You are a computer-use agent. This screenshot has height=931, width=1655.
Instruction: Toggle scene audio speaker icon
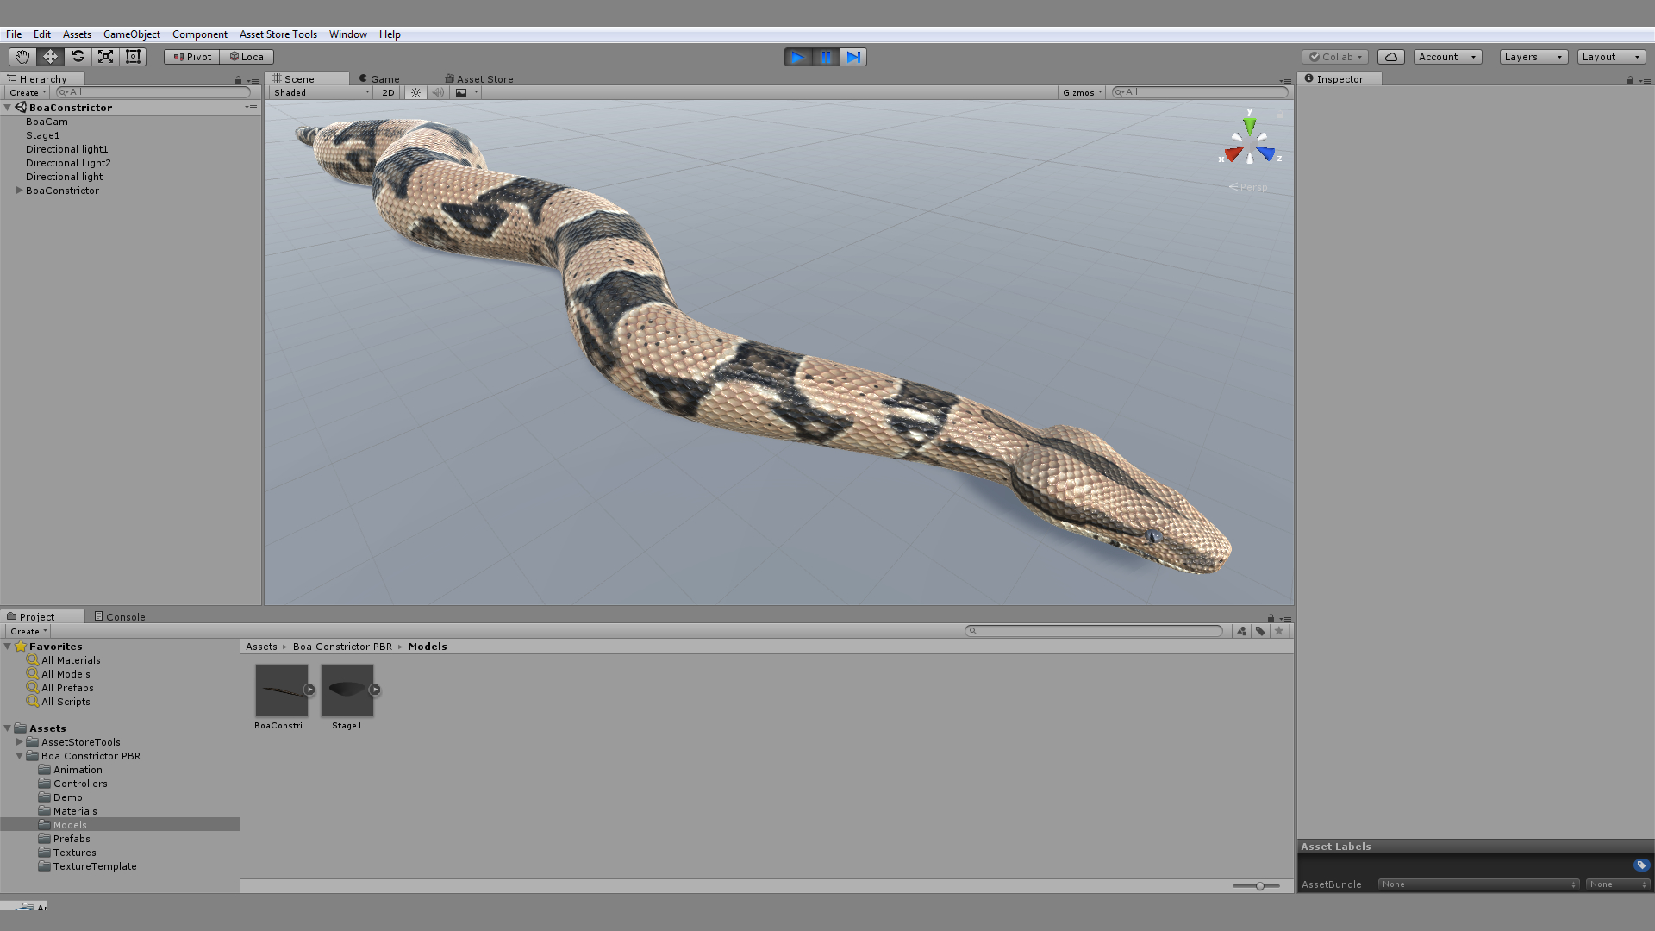point(438,92)
